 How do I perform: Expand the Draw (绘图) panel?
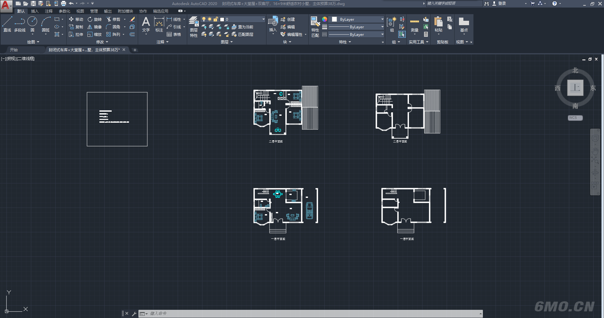point(33,42)
